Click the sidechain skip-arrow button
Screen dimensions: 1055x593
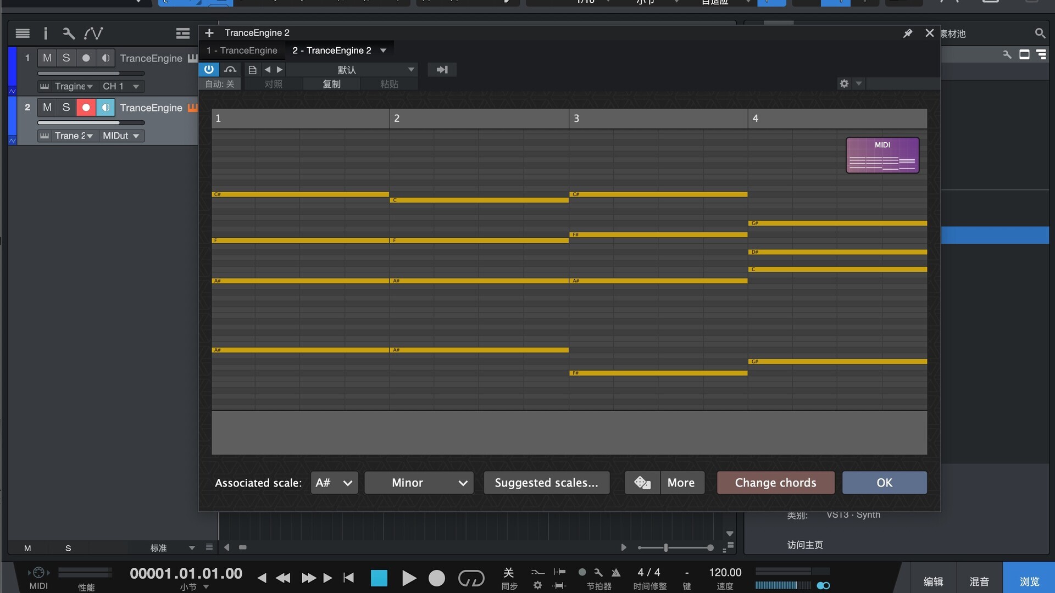pyautogui.click(x=442, y=70)
